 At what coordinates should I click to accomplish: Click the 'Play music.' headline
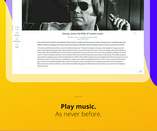pyautogui.click(x=78, y=107)
